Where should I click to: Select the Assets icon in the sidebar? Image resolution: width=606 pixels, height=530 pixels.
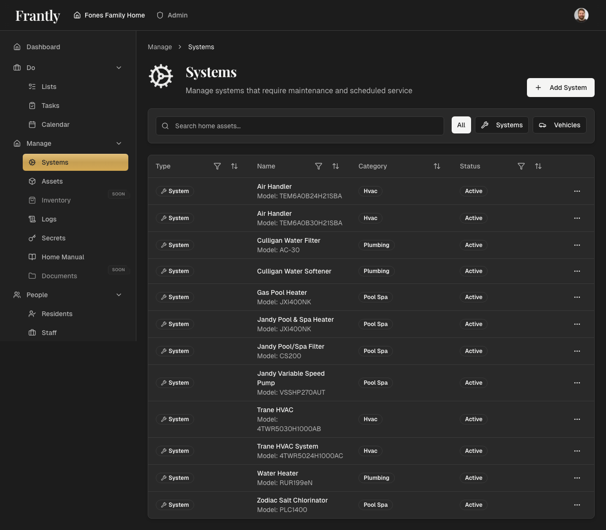(x=32, y=181)
